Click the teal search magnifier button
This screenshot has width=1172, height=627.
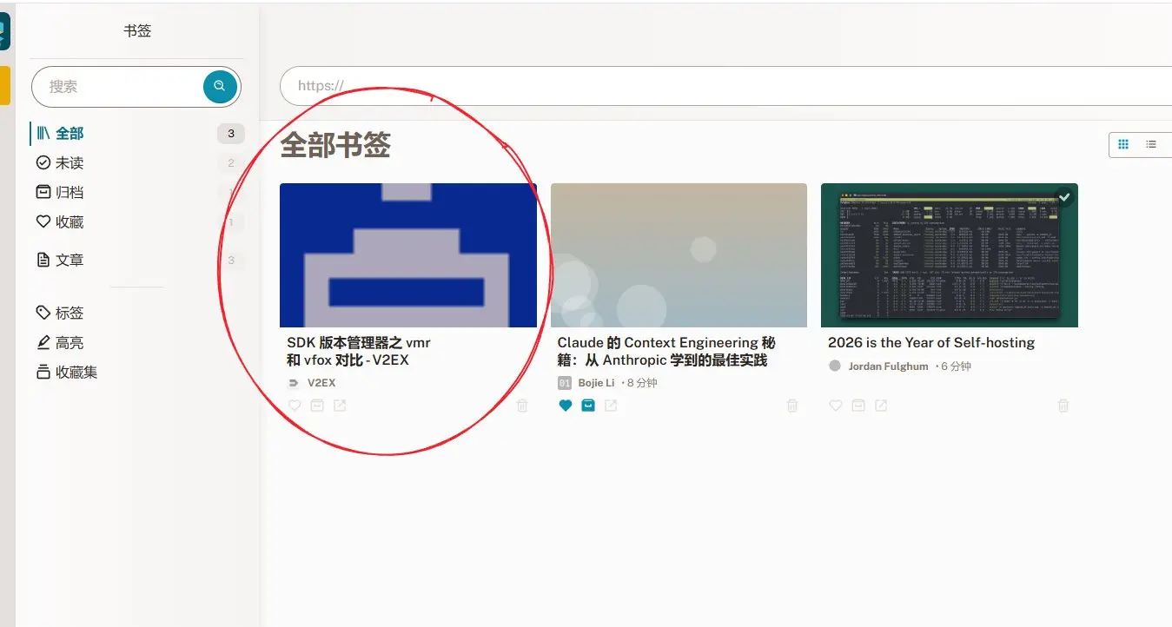(x=220, y=86)
